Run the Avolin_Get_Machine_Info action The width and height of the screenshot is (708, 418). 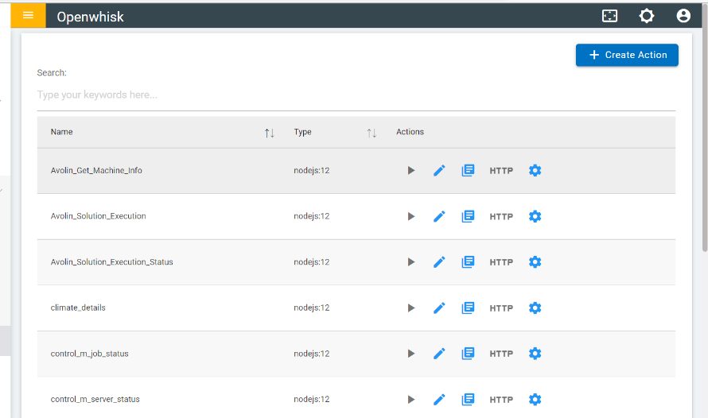point(411,171)
